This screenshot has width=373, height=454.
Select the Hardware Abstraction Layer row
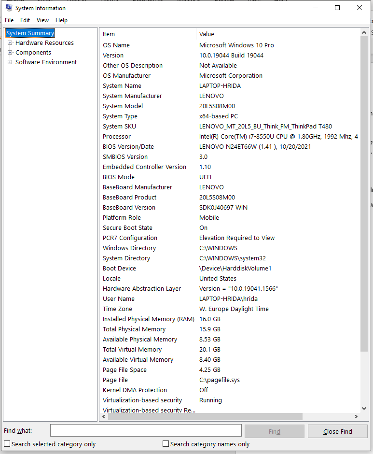(x=230, y=288)
